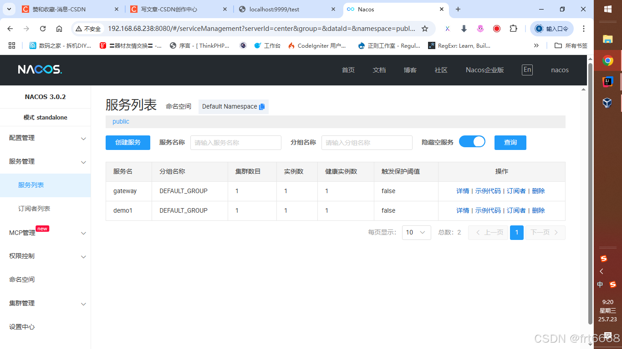Show more bookmarks with chevron icon
Viewport: 622px width, 349px height.
click(536, 45)
